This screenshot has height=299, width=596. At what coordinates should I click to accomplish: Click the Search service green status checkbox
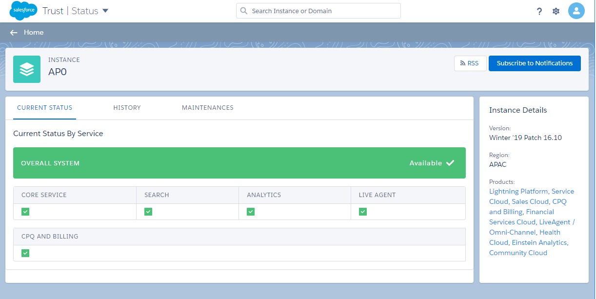[148, 212]
